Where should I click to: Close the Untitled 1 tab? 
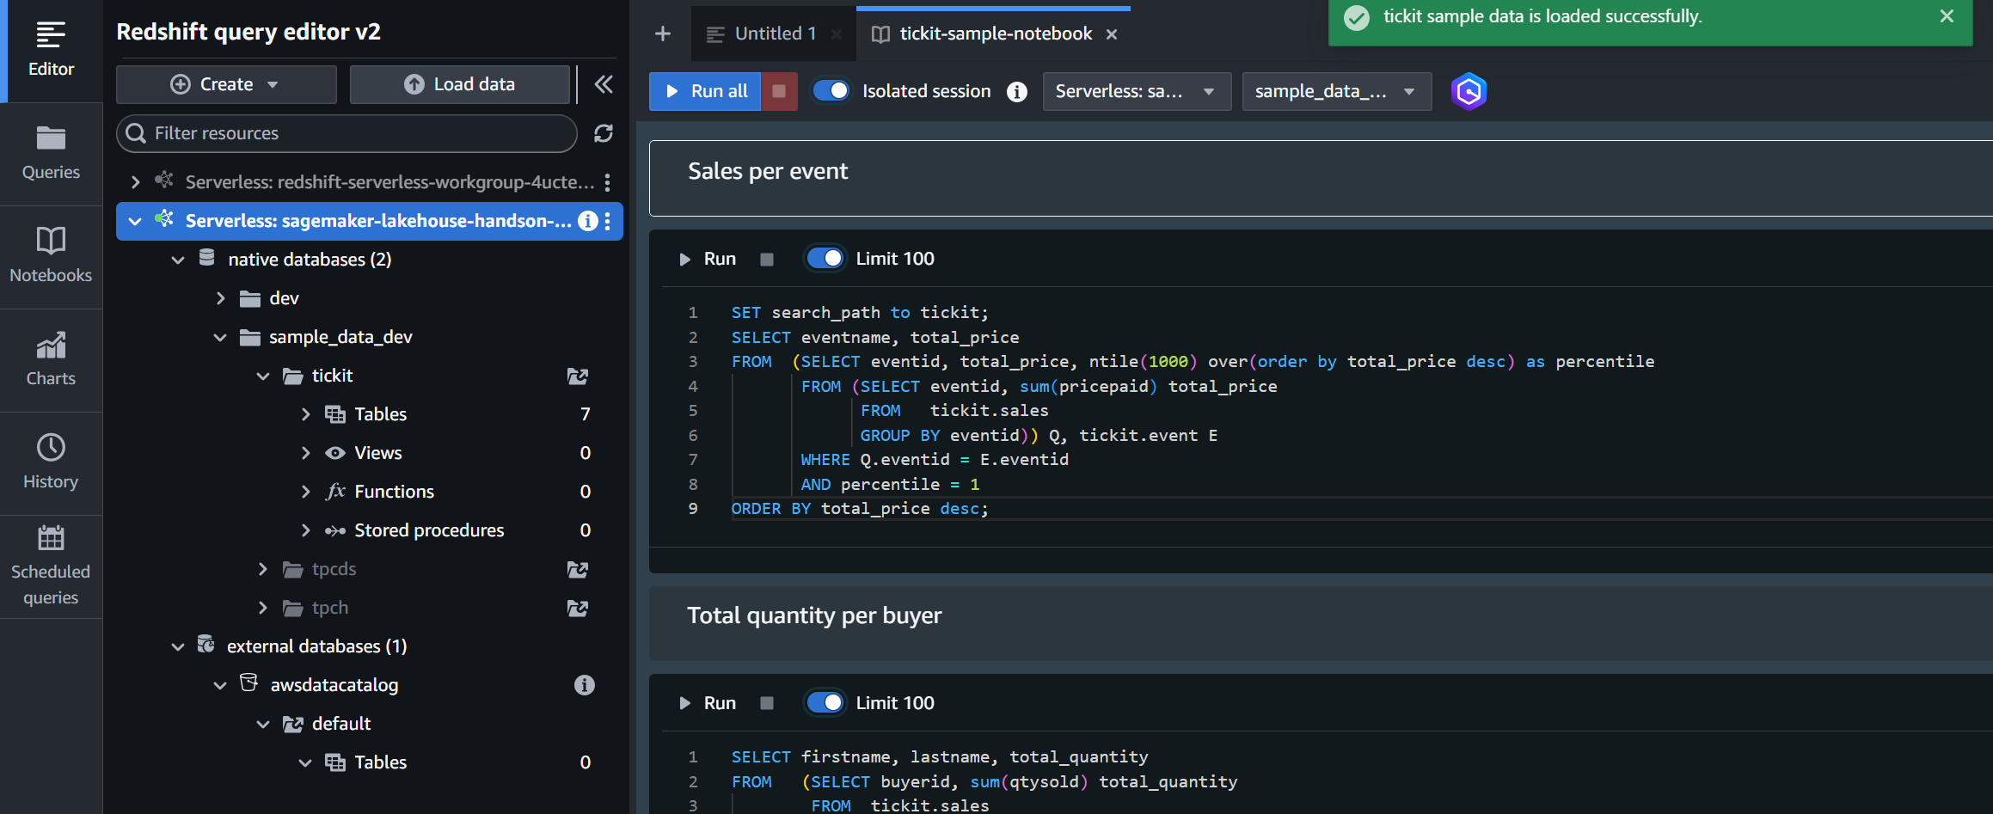click(x=836, y=34)
